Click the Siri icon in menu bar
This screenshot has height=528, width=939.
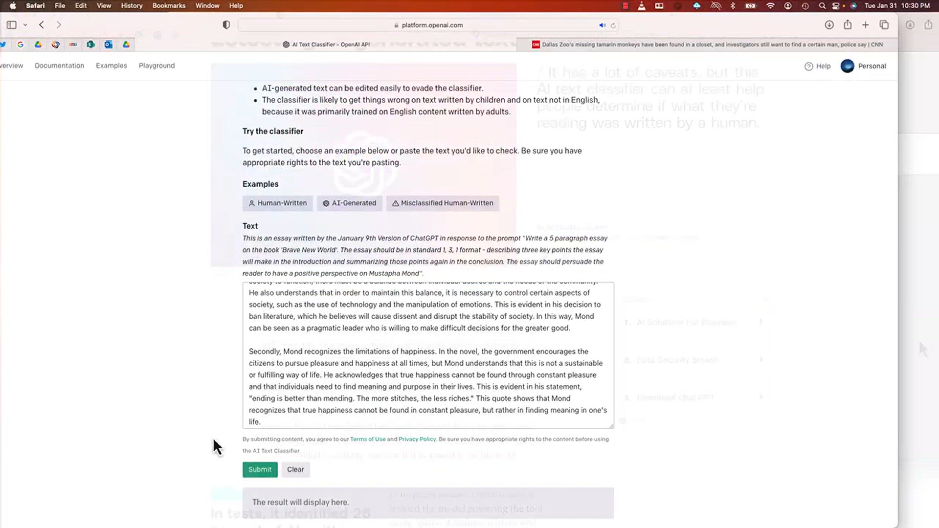tap(853, 6)
